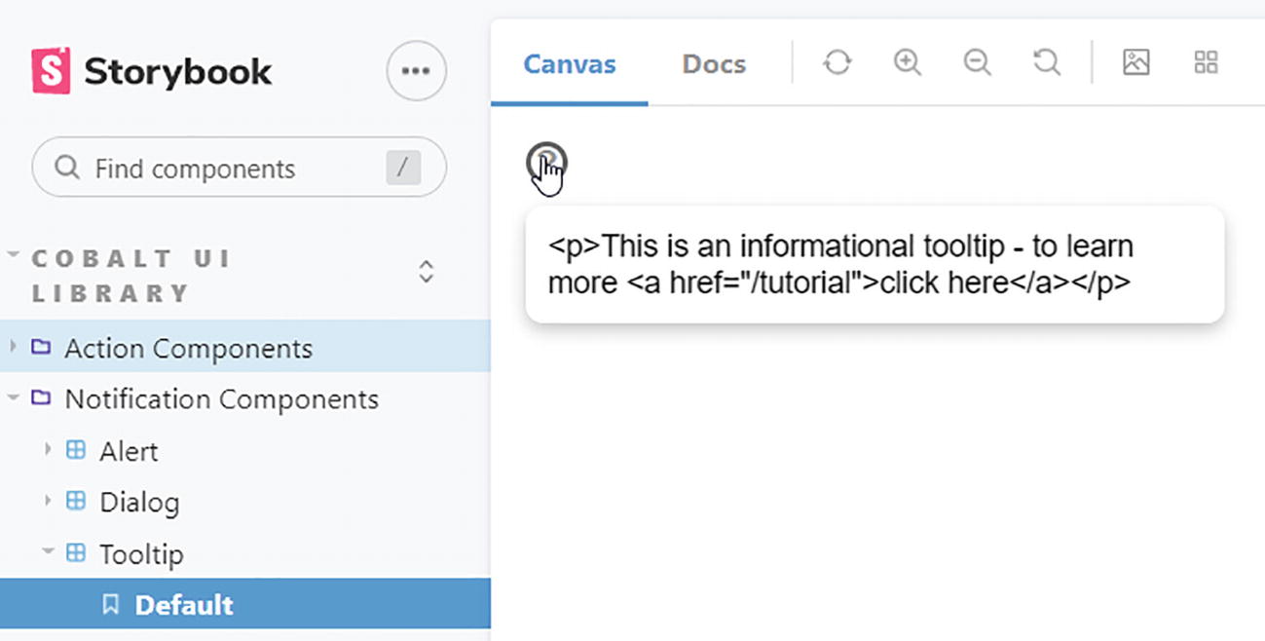This screenshot has width=1265, height=641.
Task: Toggle expand all in Cobalt UI Library
Action: [x=426, y=272]
